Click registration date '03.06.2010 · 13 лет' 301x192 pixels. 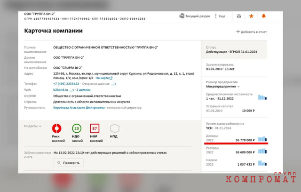[220, 69]
